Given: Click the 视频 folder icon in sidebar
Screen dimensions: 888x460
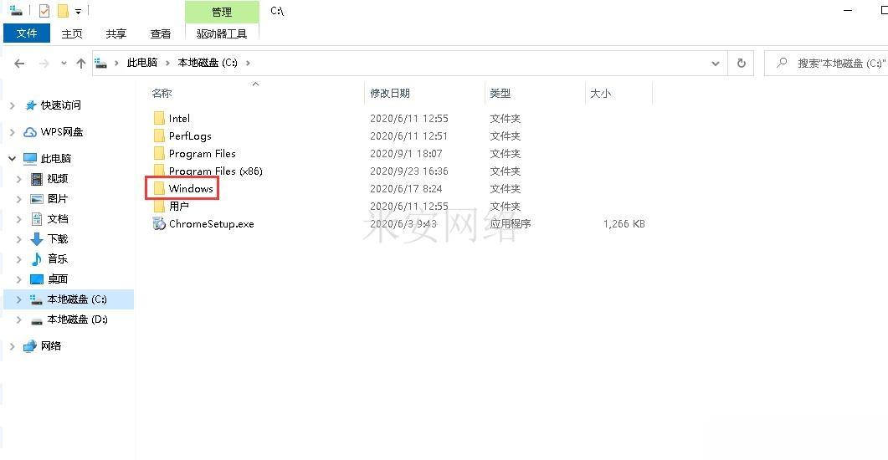Looking at the screenshot, I should coord(37,179).
